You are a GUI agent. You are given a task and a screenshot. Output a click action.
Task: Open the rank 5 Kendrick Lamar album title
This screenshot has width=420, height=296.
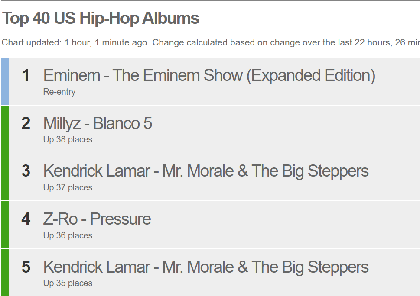[x=206, y=267]
